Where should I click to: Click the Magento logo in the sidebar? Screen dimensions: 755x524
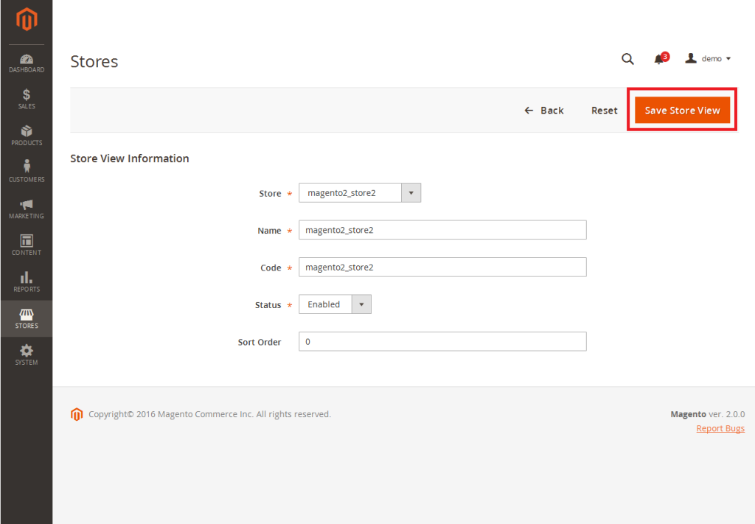pos(27,21)
